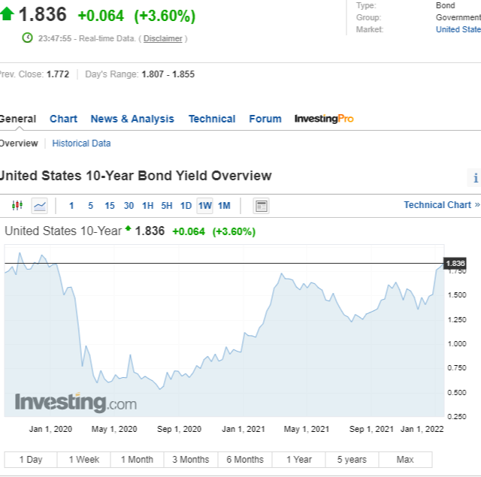
Task: Open the Technical tab
Action: (212, 119)
